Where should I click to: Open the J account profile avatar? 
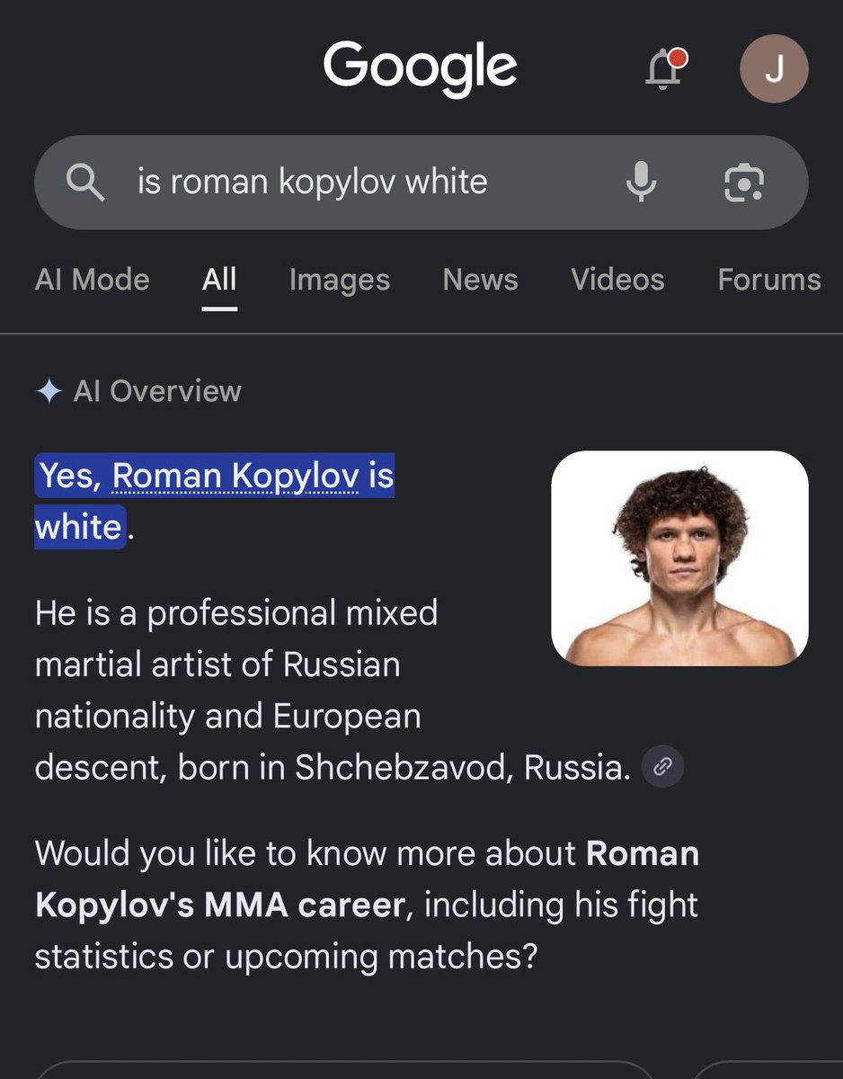click(x=774, y=69)
